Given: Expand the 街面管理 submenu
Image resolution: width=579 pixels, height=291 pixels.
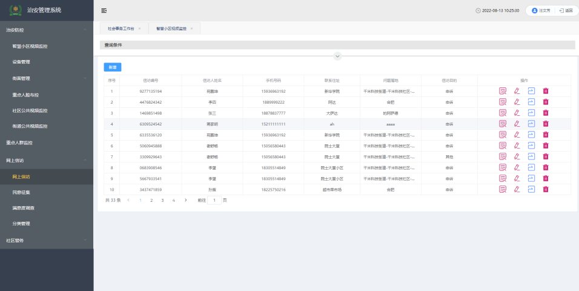Looking at the screenshot, I should (85, 78).
